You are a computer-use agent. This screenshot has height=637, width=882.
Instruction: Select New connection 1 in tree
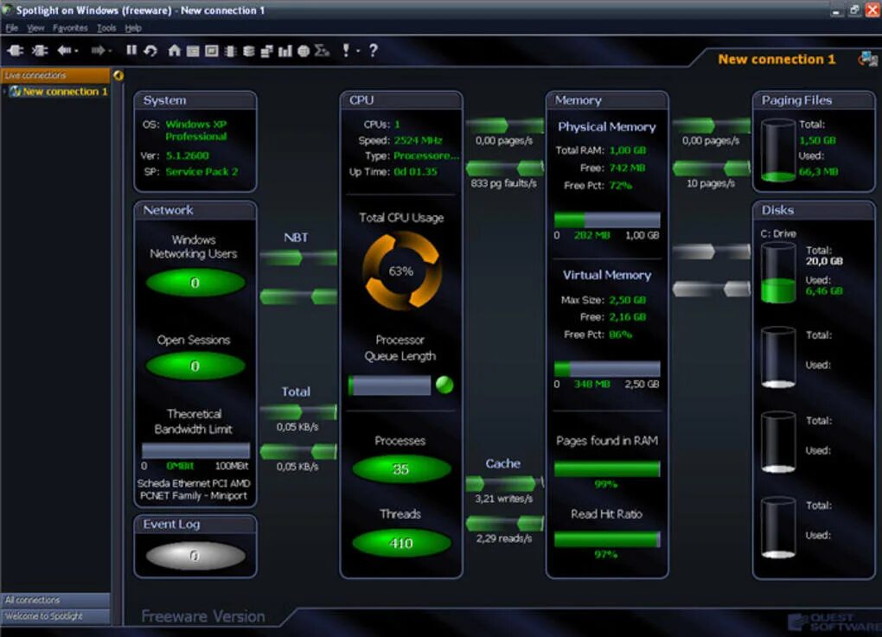point(65,91)
